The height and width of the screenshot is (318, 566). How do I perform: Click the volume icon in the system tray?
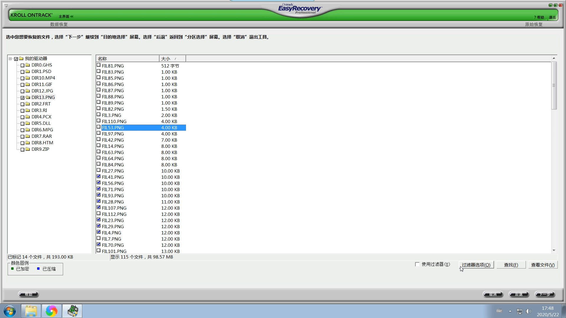pos(528,311)
